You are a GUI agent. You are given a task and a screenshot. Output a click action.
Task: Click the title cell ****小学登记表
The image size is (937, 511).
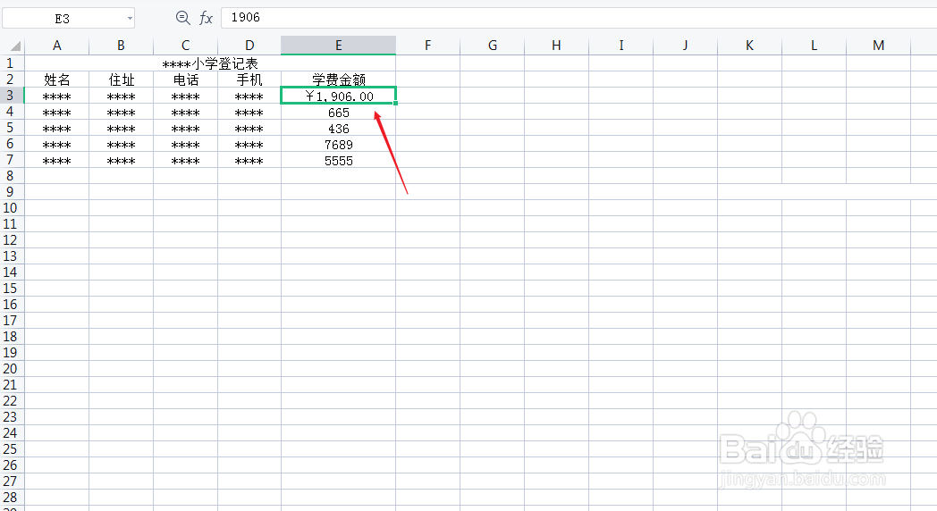[210, 63]
